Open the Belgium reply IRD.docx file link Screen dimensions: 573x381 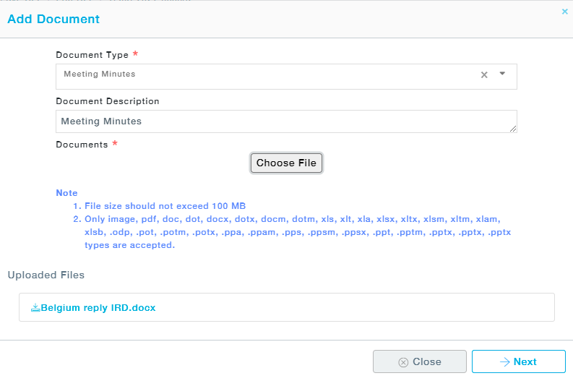pyautogui.click(x=98, y=307)
